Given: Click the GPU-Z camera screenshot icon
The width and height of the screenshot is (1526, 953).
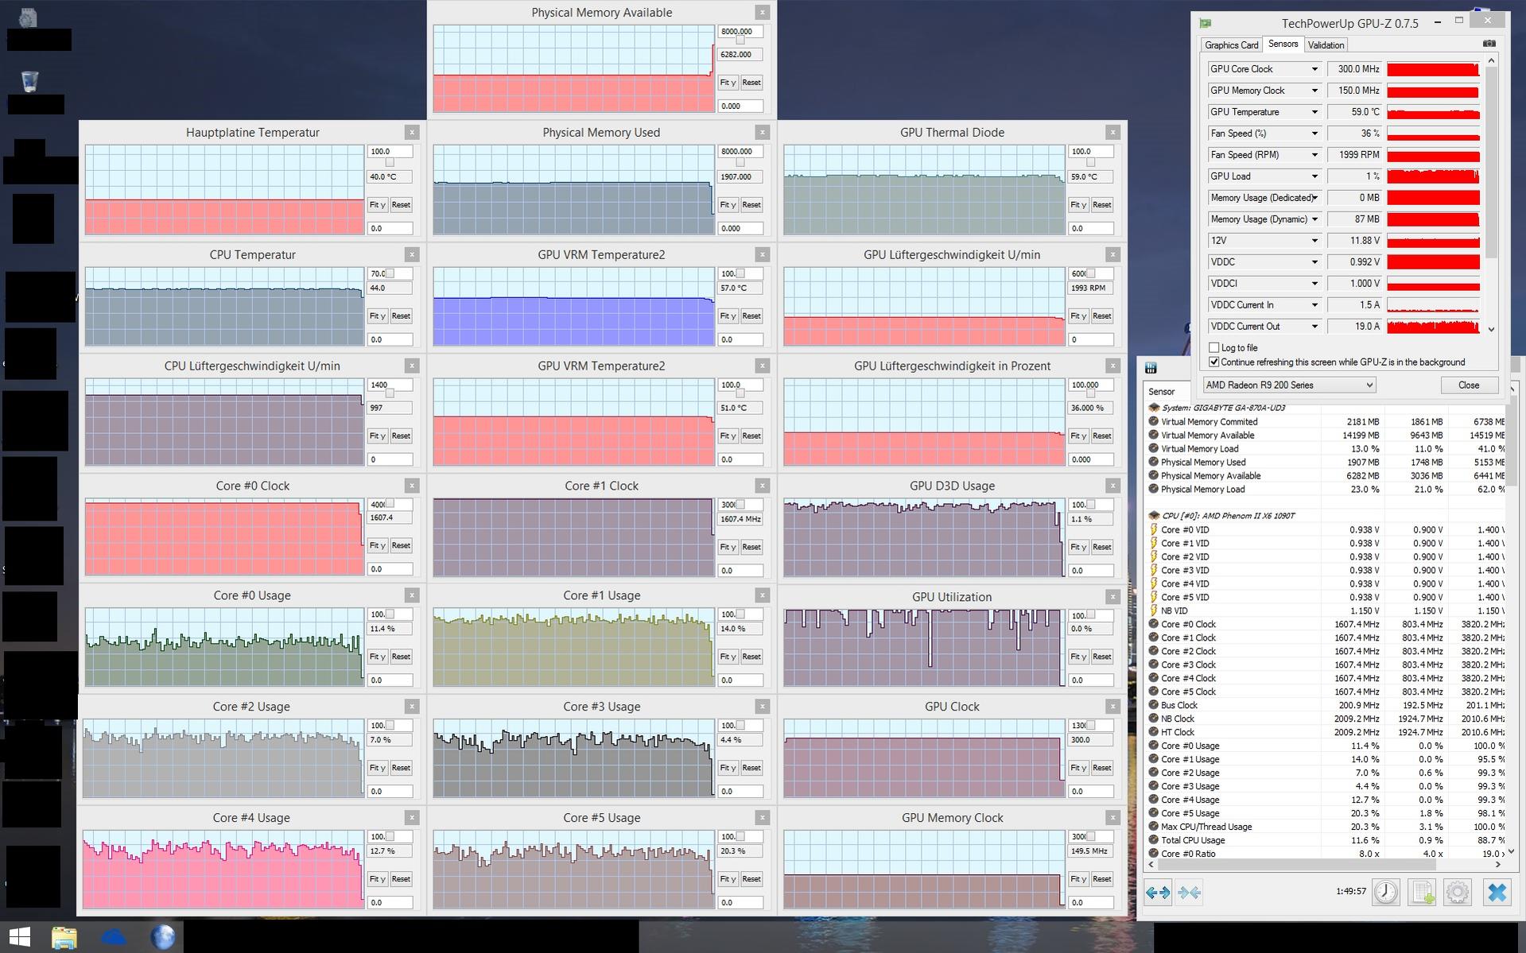Looking at the screenshot, I should pyautogui.click(x=1489, y=44).
